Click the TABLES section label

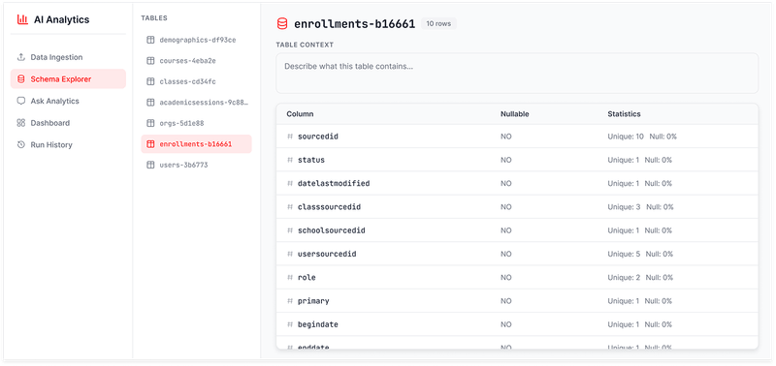154,18
